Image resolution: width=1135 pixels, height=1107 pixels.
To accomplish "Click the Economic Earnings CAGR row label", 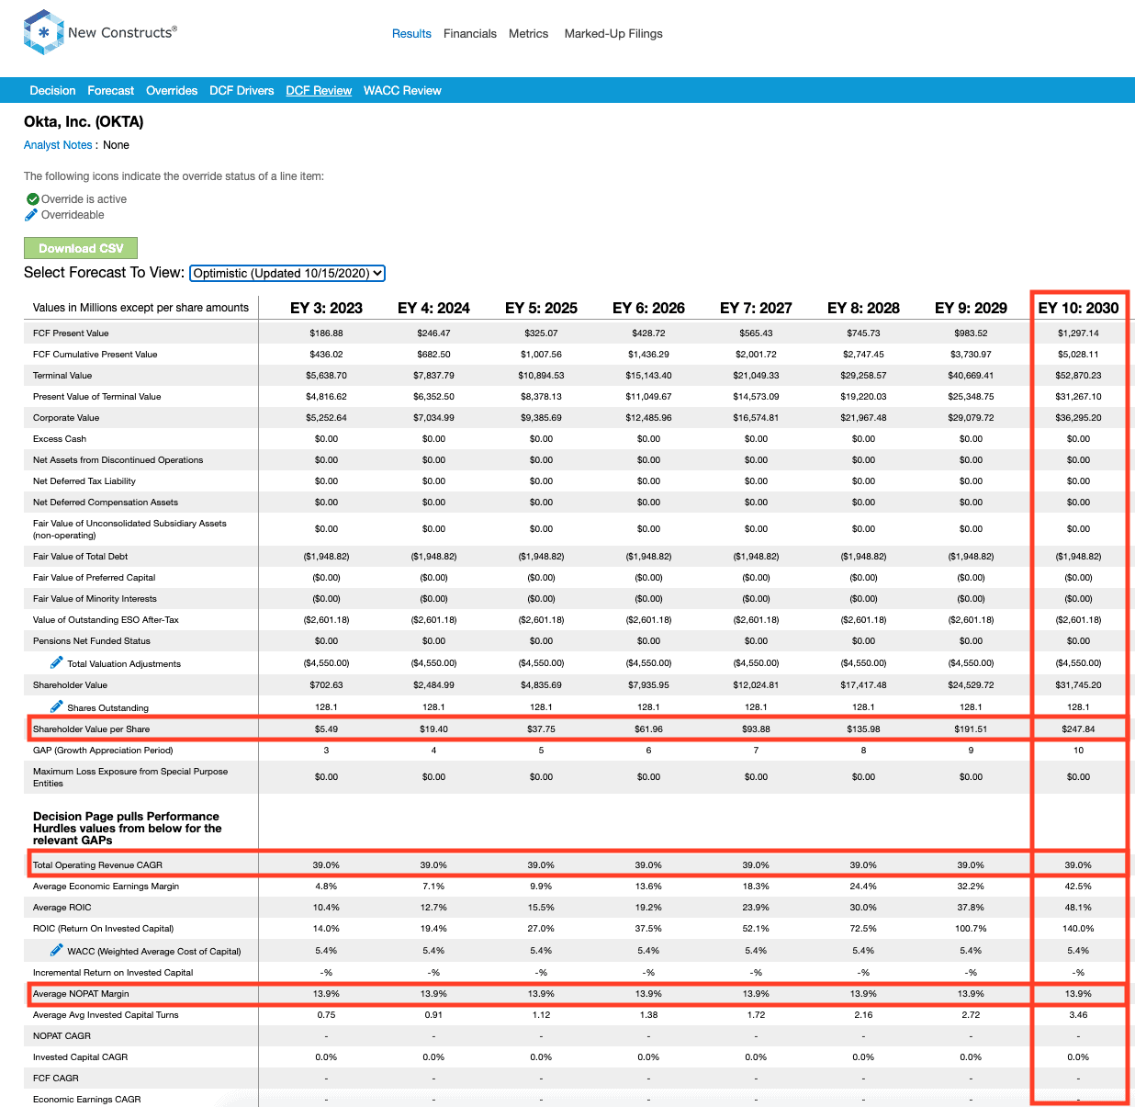I will tap(87, 1100).
